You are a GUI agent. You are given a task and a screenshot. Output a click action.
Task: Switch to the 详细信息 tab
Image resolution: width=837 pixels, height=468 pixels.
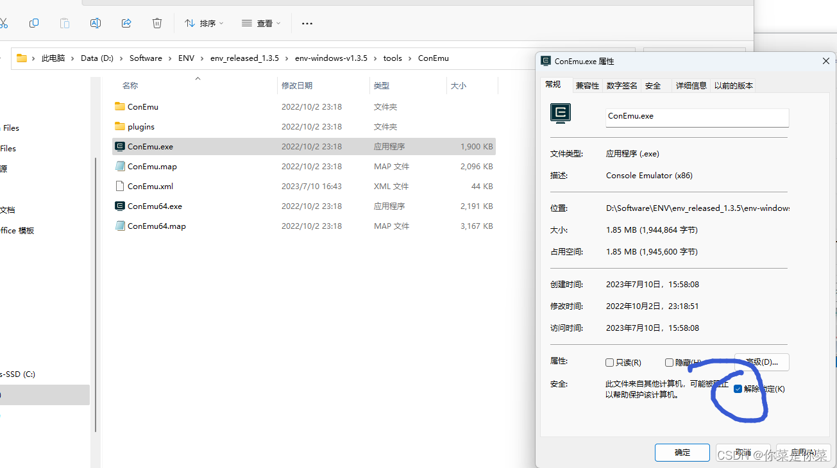pos(691,85)
